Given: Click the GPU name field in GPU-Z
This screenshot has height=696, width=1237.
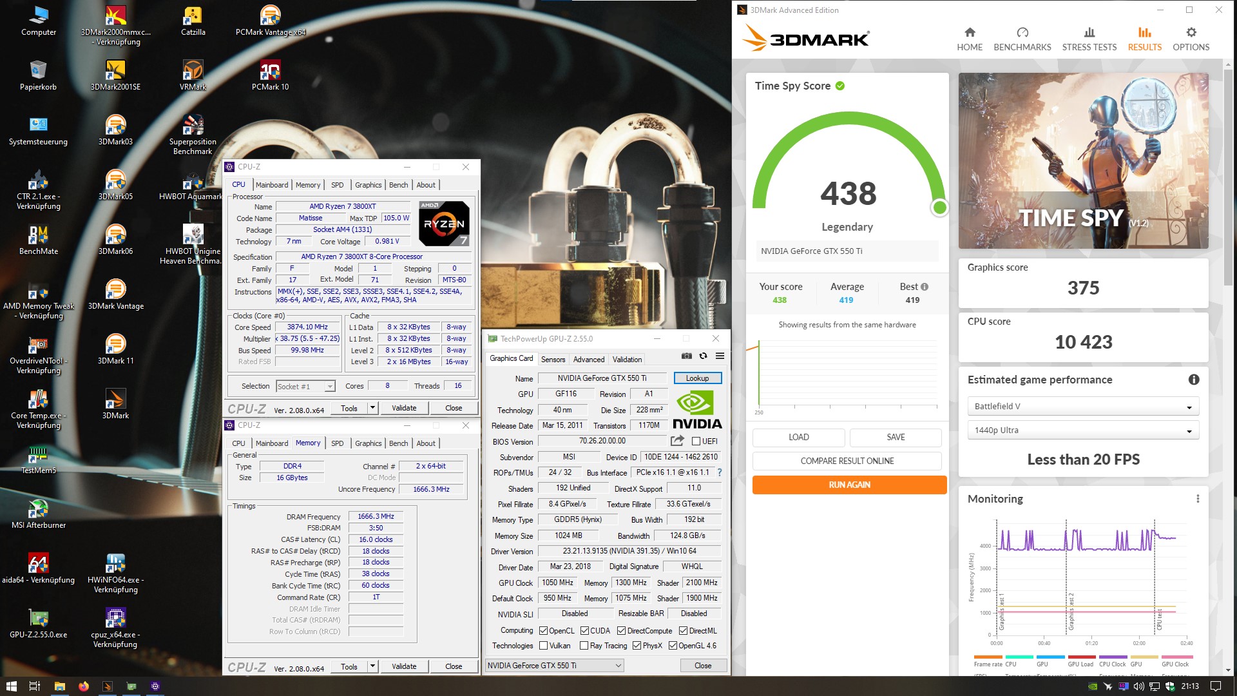Looking at the screenshot, I should click(602, 378).
